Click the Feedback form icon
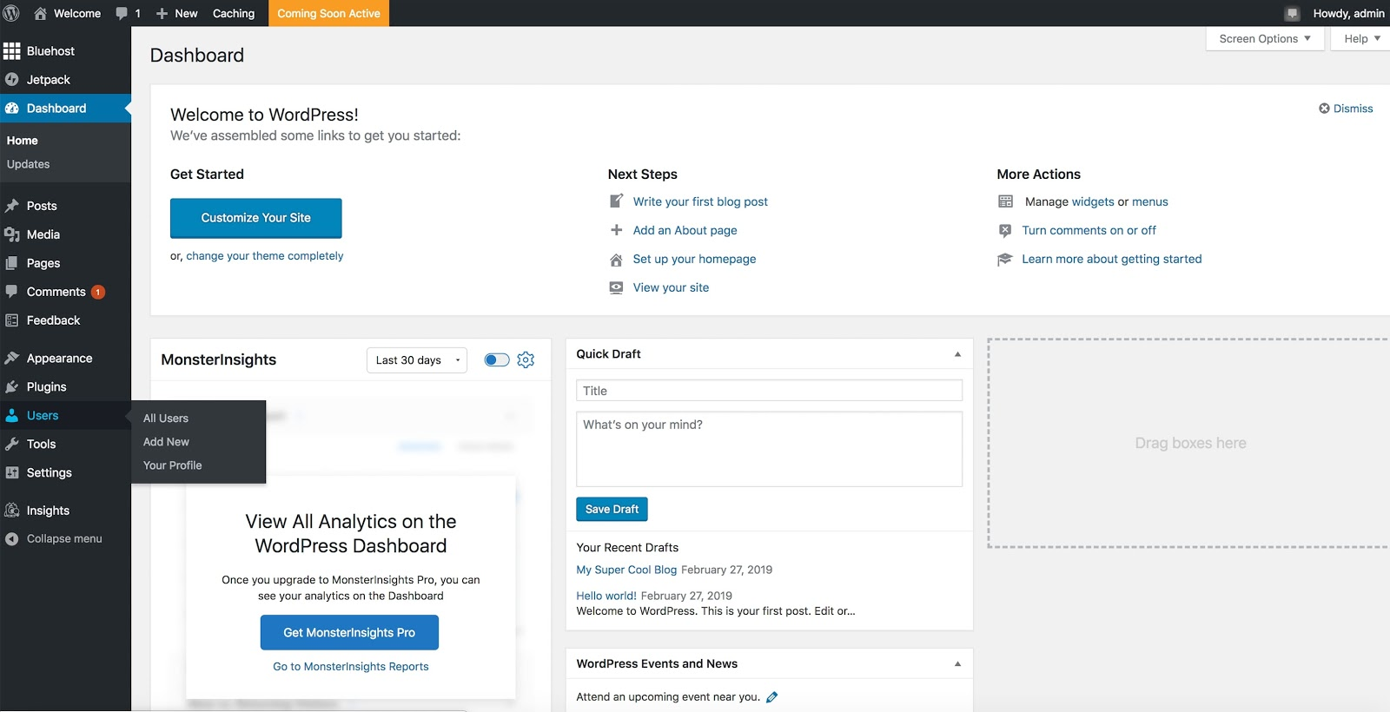The height and width of the screenshot is (712, 1390). coord(11,320)
